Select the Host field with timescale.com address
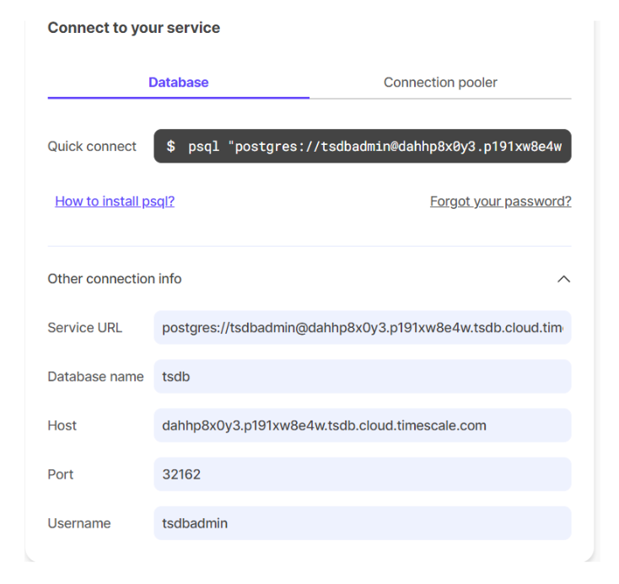Viewport: 619px width, 584px height. [x=363, y=426]
